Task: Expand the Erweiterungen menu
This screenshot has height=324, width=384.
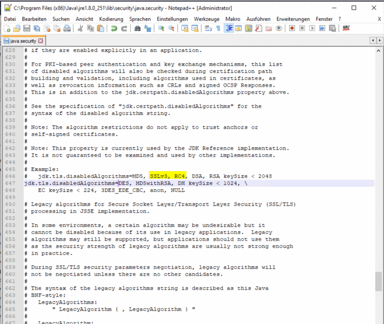Action: 293,19
